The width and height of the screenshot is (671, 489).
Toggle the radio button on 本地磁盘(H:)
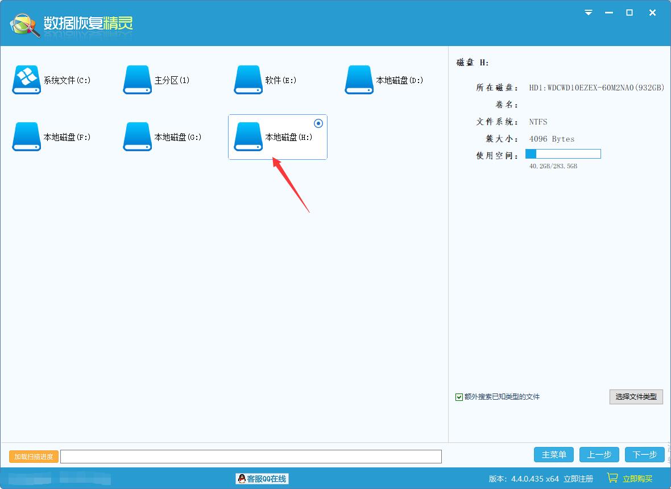318,123
